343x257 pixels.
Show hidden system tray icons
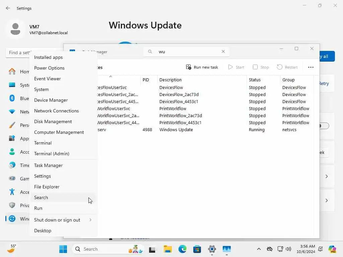(259, 249)
